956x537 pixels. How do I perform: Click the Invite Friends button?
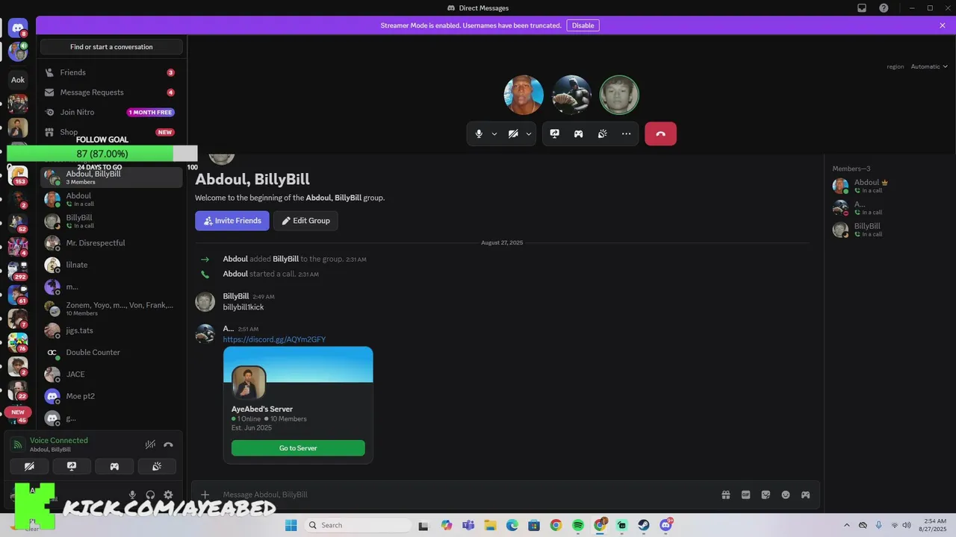coord(232,221)
